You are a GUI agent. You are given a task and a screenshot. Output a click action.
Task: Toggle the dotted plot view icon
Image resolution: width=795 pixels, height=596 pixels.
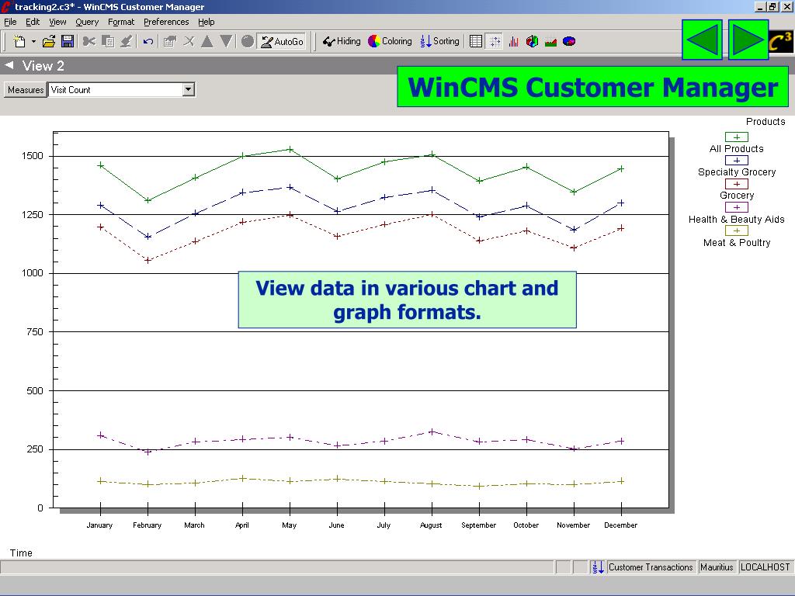(x=495, y=42)
